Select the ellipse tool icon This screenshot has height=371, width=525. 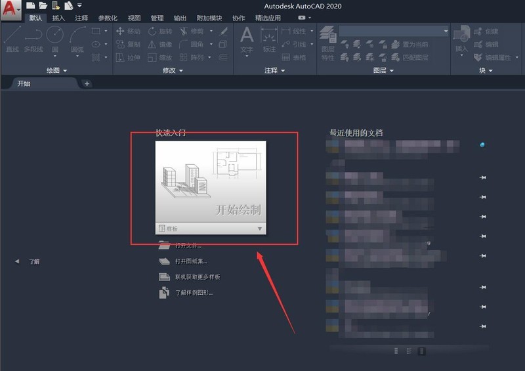[x=96, y=44]
